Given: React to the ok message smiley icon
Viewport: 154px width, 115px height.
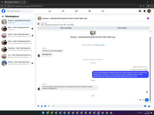Looking at the screenshot, I should (x=143, y=100).
